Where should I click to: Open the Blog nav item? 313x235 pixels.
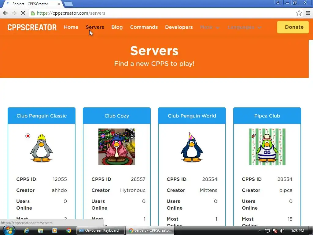tap(117, 27)
